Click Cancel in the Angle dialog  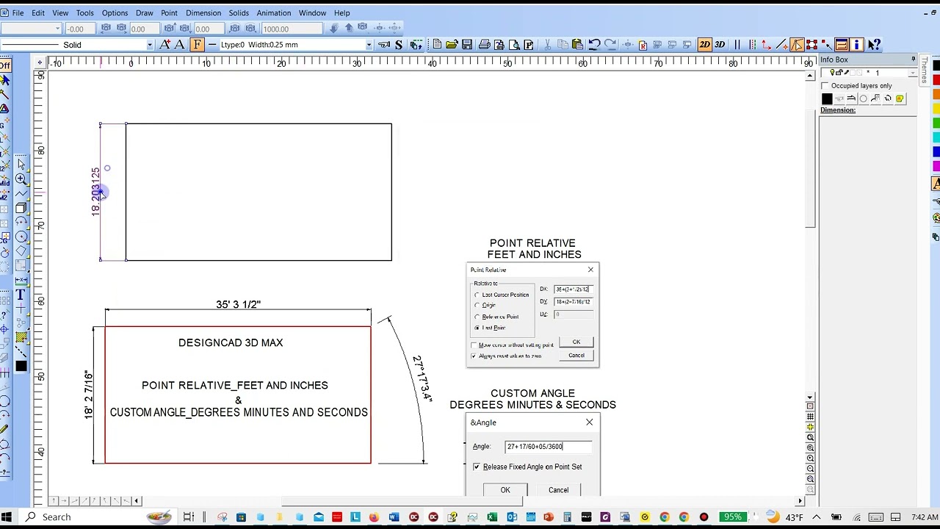coord(558,490)
